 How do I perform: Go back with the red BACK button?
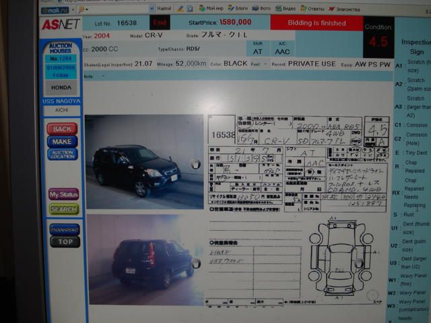click(x=62, y=129)
